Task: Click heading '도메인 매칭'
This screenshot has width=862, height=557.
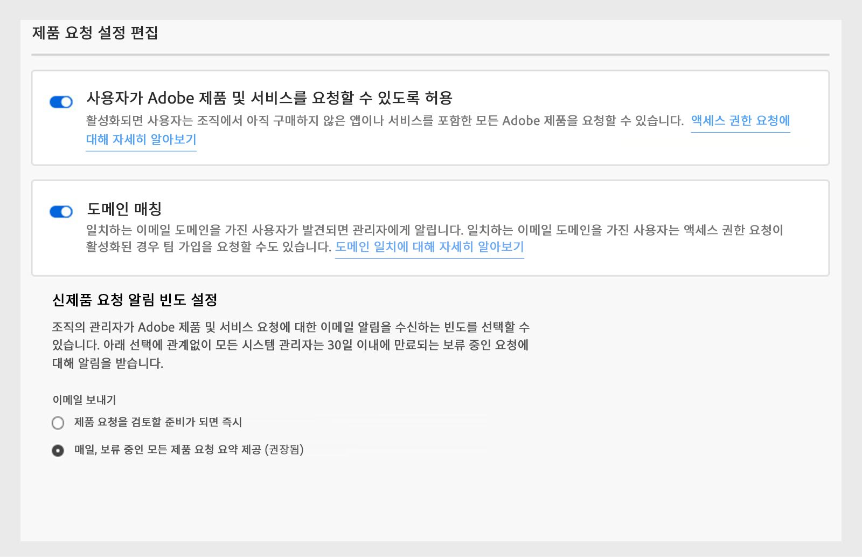Action: point(124,209)
